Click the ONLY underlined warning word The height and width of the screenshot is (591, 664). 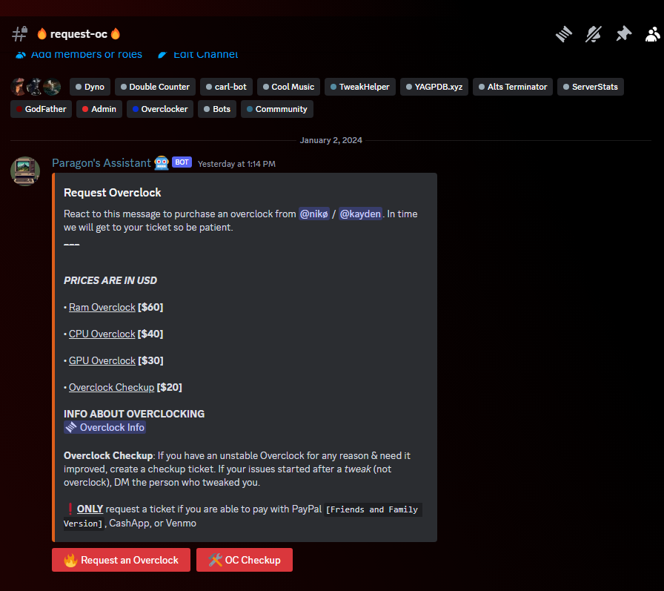[x=90, y=509]
